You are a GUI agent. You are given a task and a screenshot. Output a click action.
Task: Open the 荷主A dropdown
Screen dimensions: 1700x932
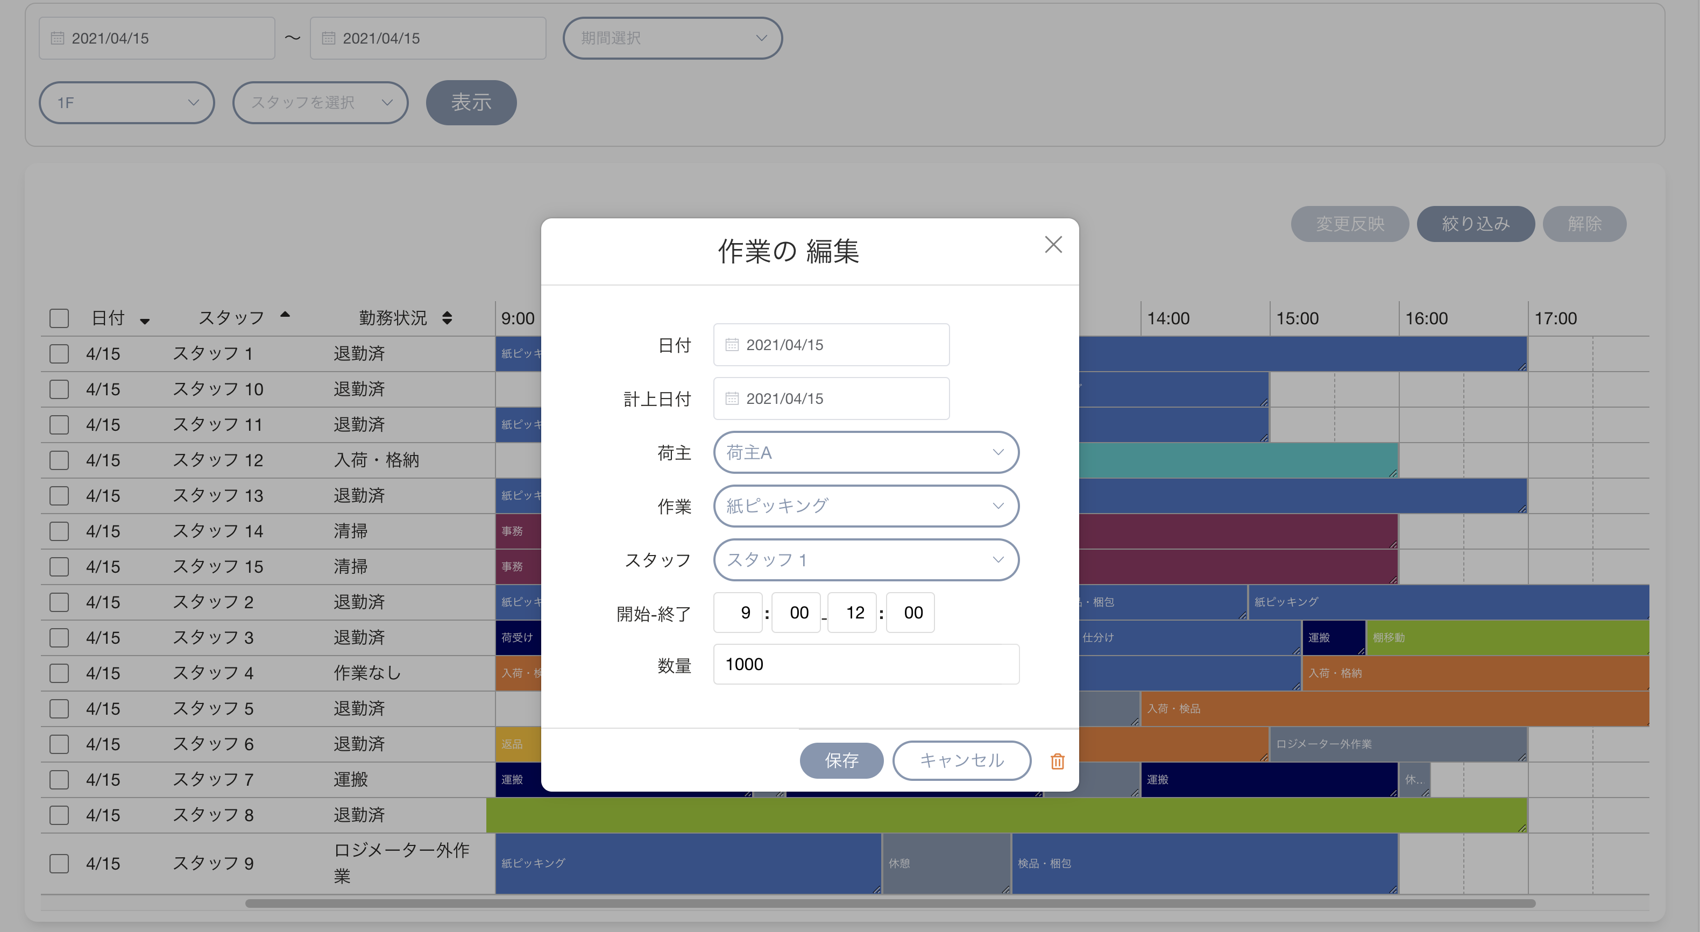coord(866,452)
